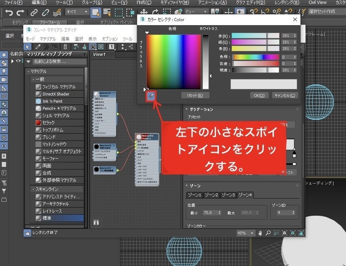Image resolution: width=346 pixels, height=266 pixels.
Task: Collapse the 一般 material category
Action: pos(33,79)
